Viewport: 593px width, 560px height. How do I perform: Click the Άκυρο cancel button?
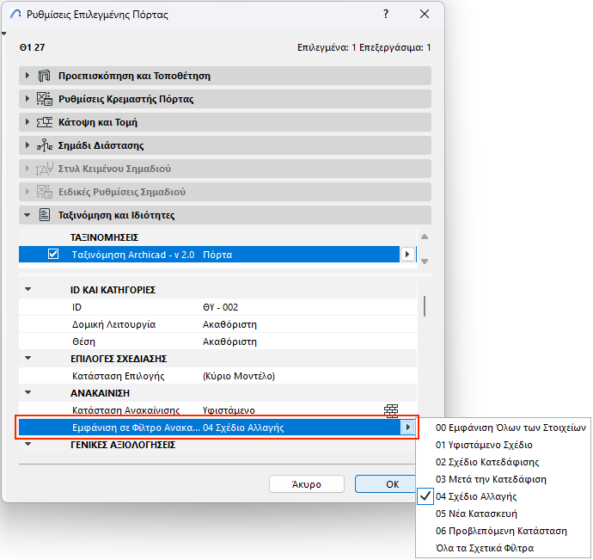point(307,484)
